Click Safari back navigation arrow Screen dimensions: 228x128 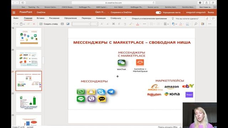pos(14,3)
